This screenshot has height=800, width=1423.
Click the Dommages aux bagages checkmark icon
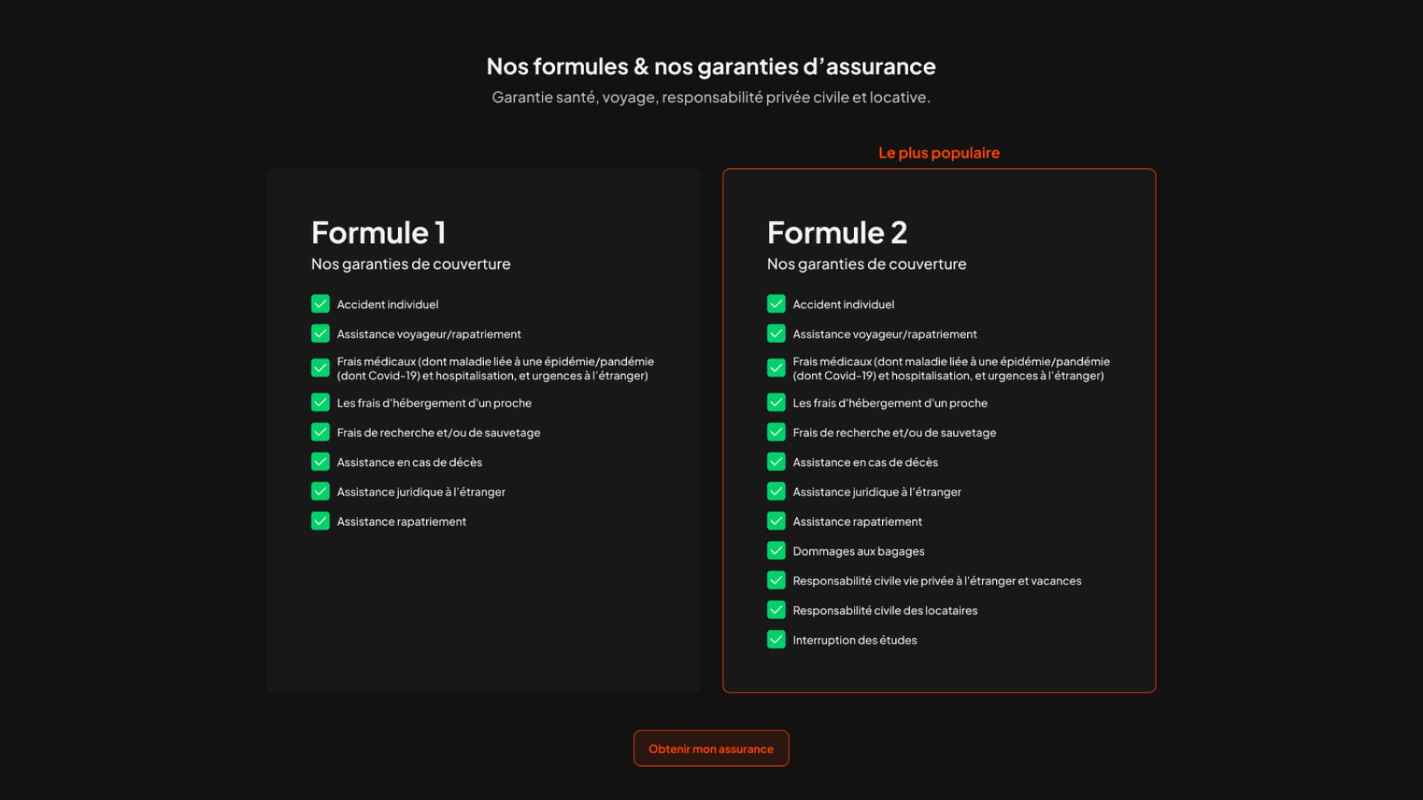tap(776, 550)
